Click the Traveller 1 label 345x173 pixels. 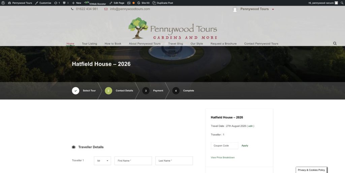[x=78, y=161]
